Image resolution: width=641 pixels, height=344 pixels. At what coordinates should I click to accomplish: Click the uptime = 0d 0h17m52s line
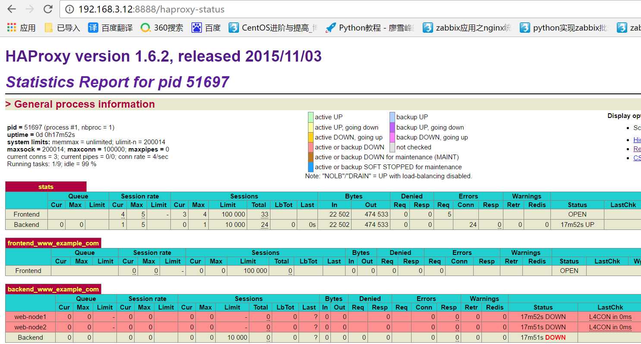tap(41, 135)
